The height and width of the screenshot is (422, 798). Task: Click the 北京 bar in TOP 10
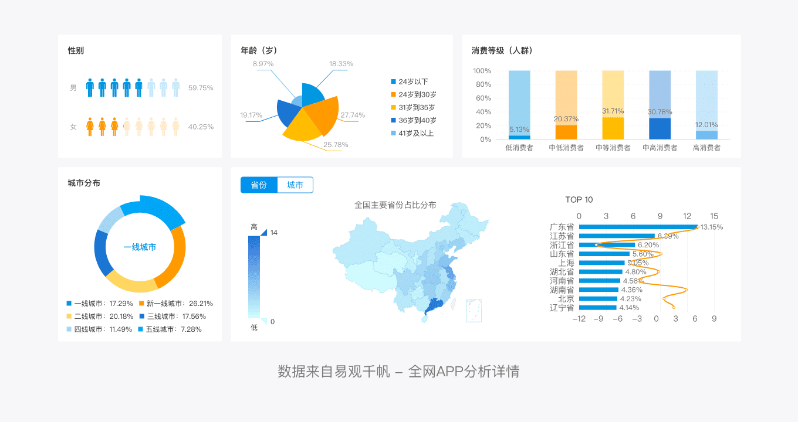click(x=598, y=298)
